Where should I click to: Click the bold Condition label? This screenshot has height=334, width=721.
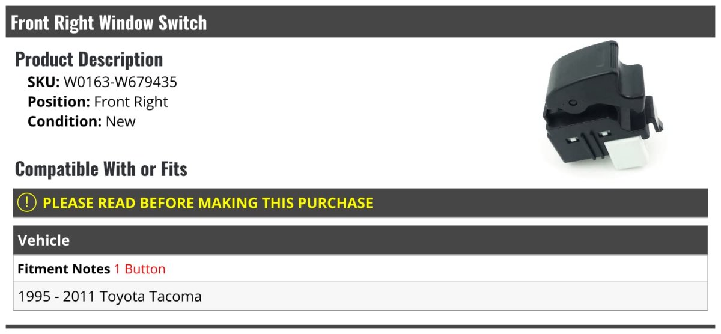[64, 121]
